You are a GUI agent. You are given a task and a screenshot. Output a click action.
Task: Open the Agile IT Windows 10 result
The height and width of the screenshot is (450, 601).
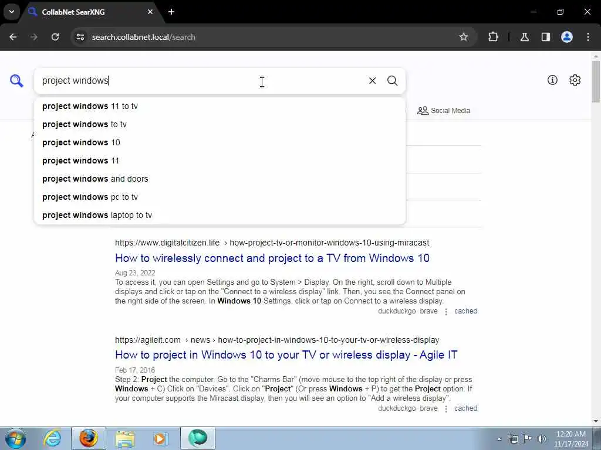point(286,355)
